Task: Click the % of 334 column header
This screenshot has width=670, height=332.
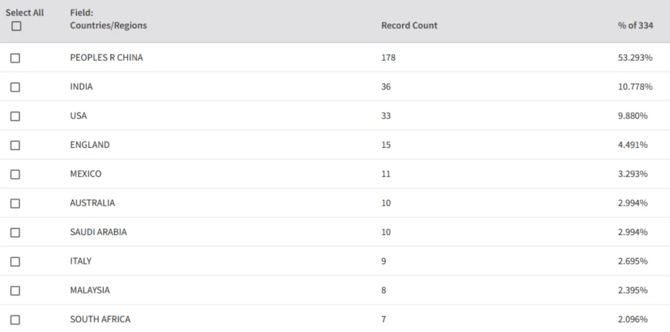Action: 635,25
